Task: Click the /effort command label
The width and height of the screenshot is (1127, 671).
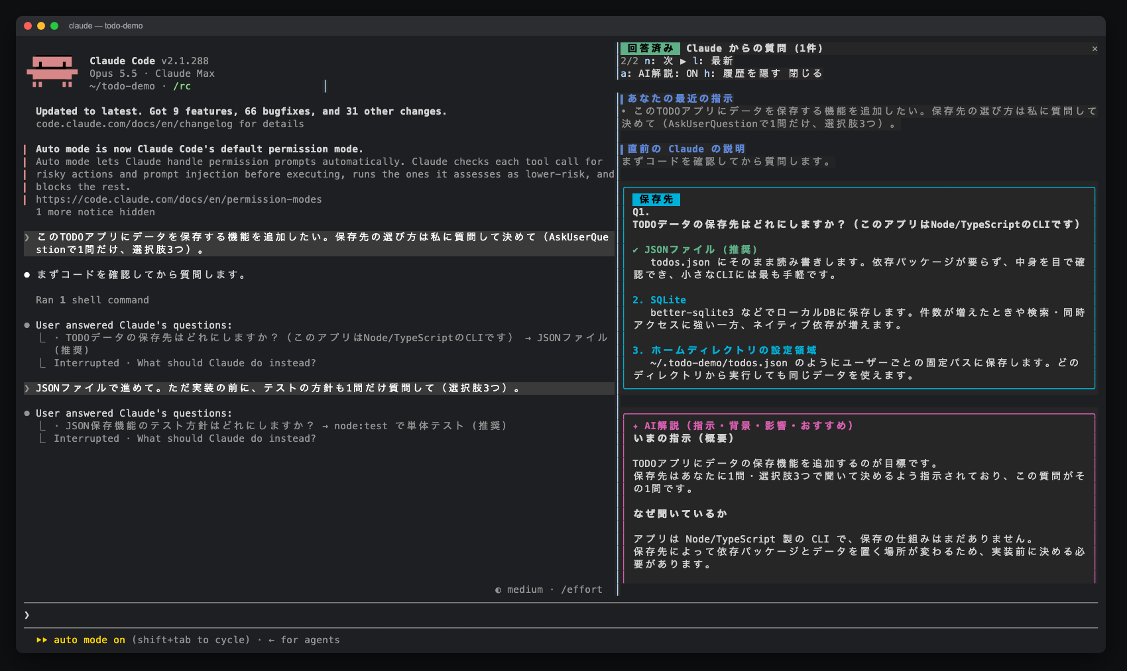Action: point(581,590)
